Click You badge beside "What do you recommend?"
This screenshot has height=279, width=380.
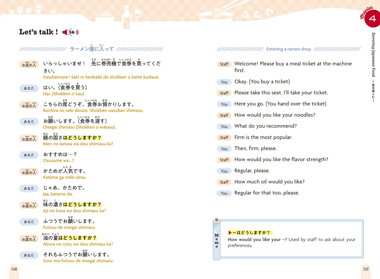click(x=224, y=127)
